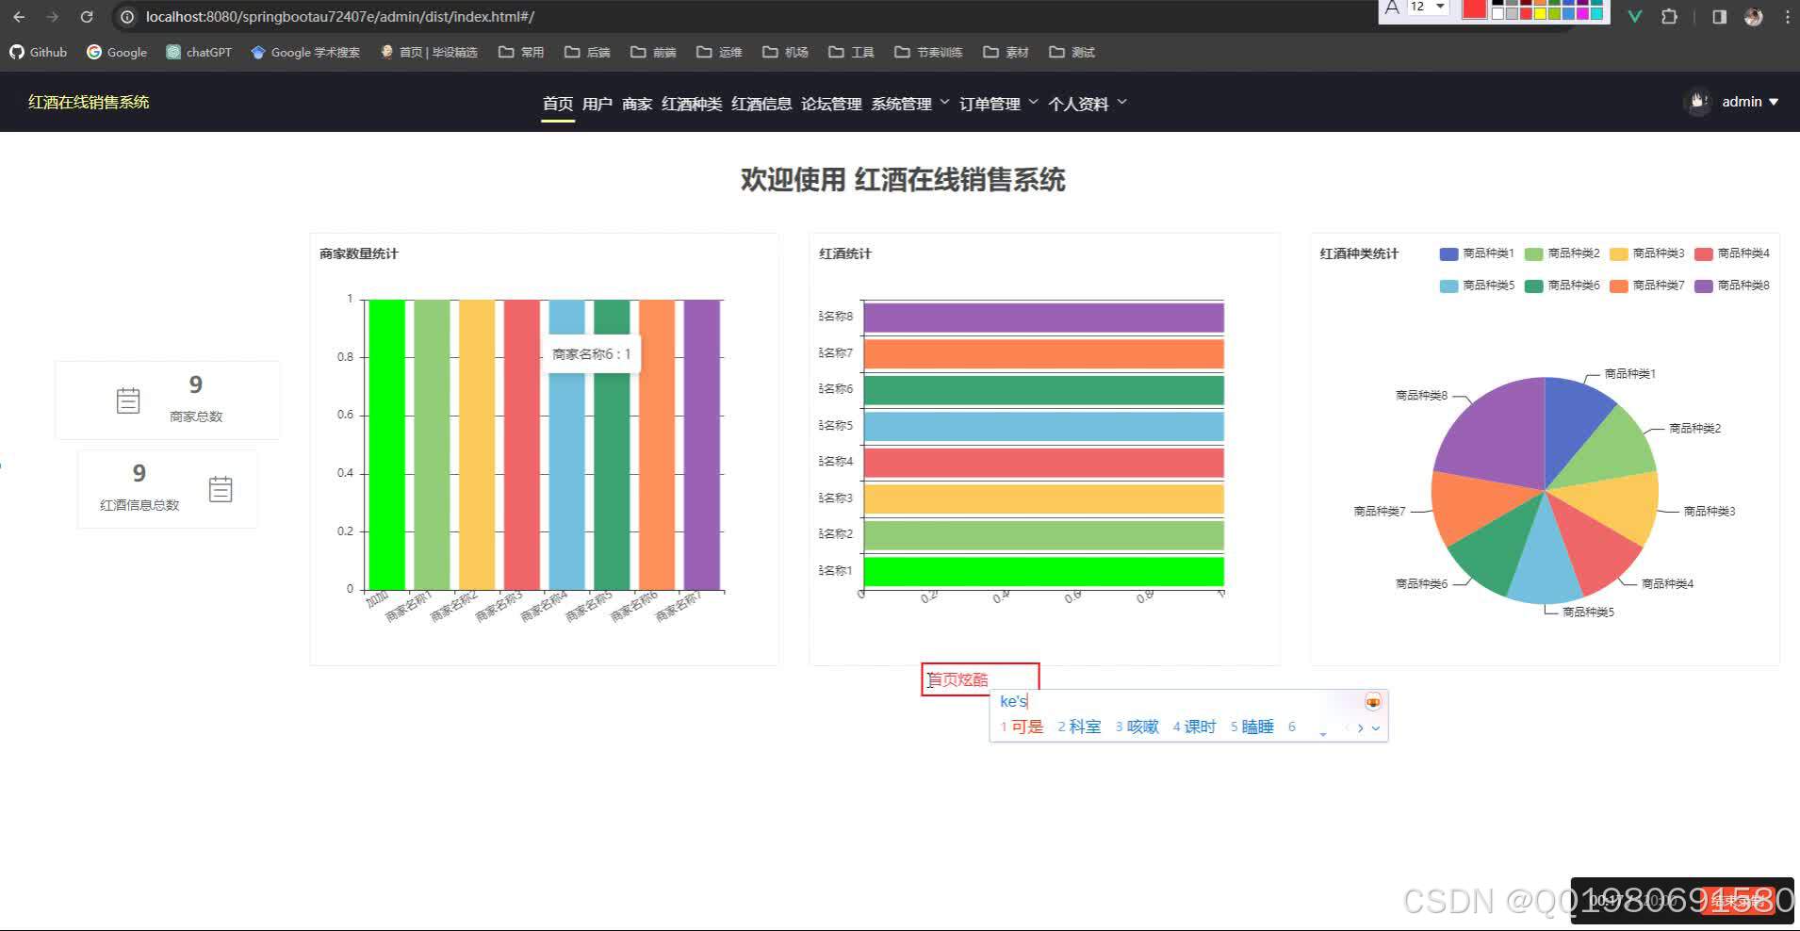Open the 常用 bookmarks folder
This screenshot has width=1800, height=931.
[521, 52]
